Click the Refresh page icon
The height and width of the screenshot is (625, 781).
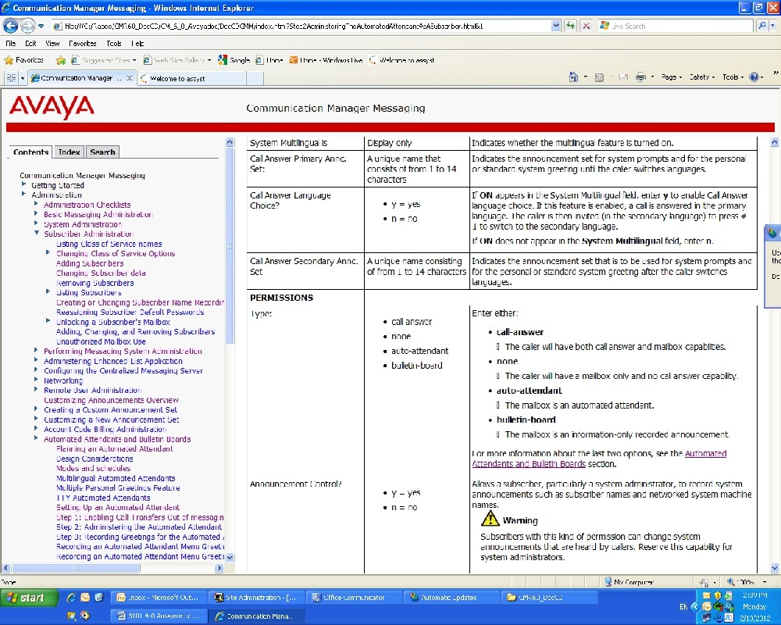pos(571,26)
